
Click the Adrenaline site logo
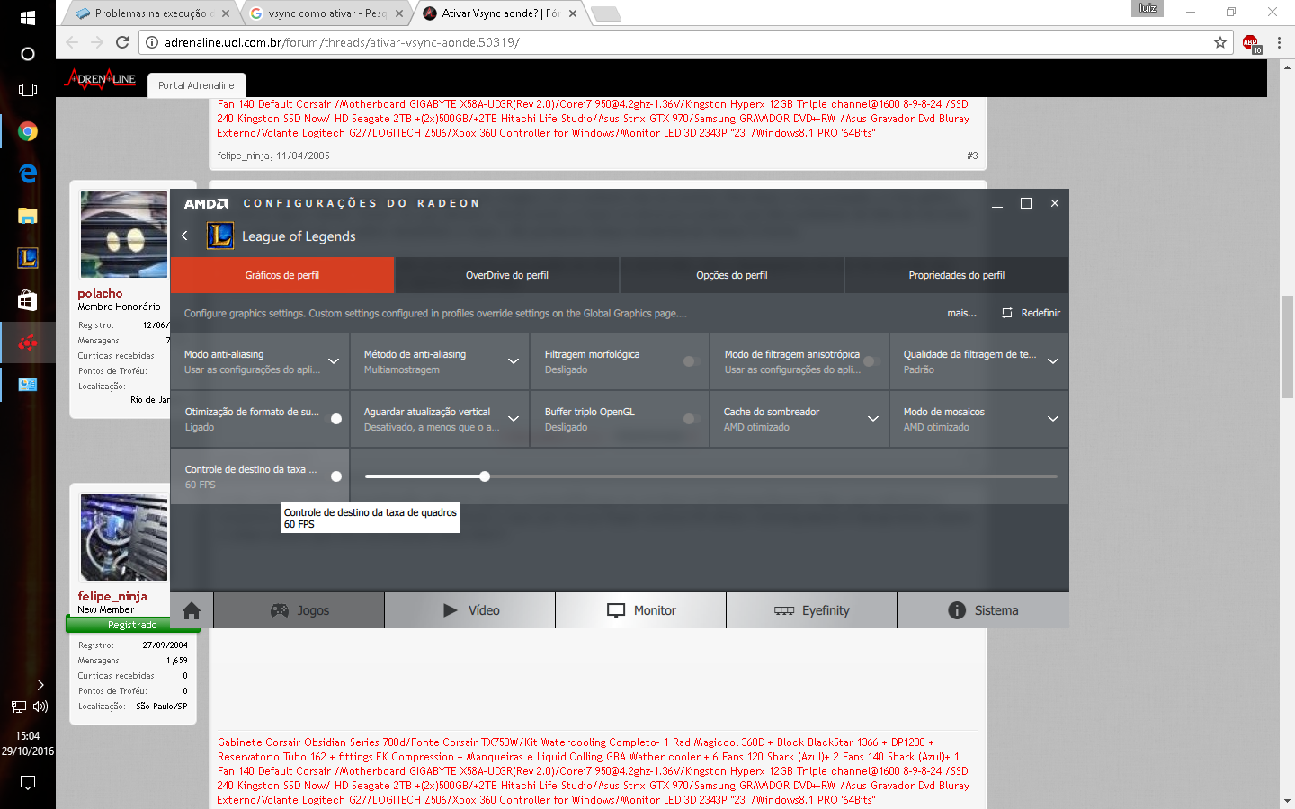(x=100, y=79)
